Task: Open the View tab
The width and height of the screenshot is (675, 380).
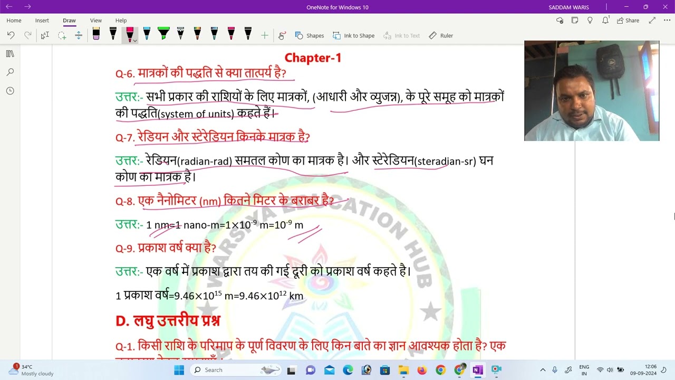Action: pyautogui.click(x=96, y=20)
